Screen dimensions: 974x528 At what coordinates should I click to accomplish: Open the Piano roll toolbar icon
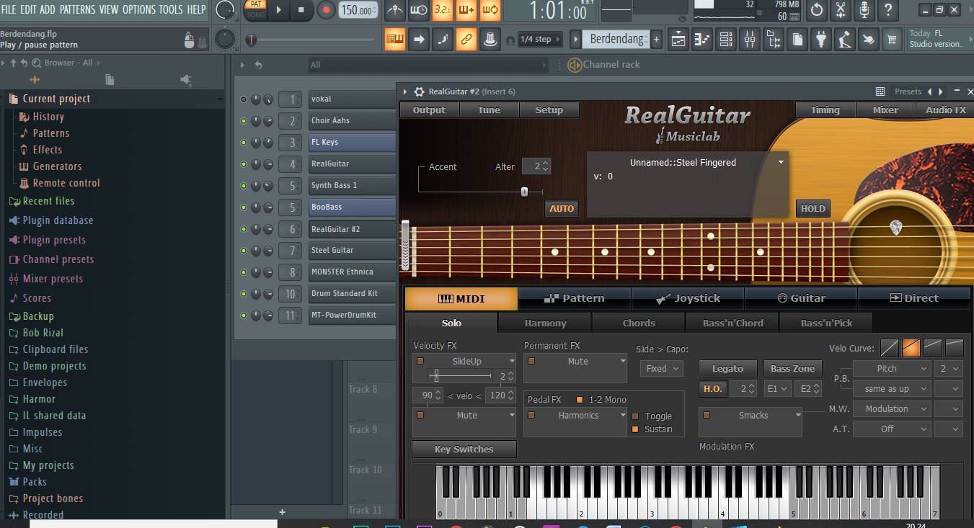(702, 40)
